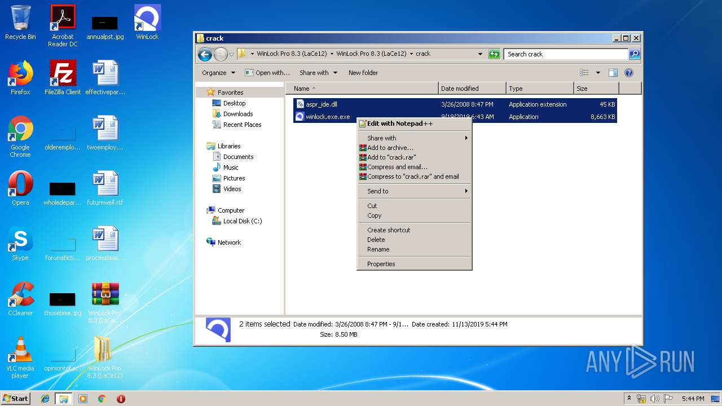Launch Firefox from the desktop
This screenshot has width=722, height=406.
(20, 78)
